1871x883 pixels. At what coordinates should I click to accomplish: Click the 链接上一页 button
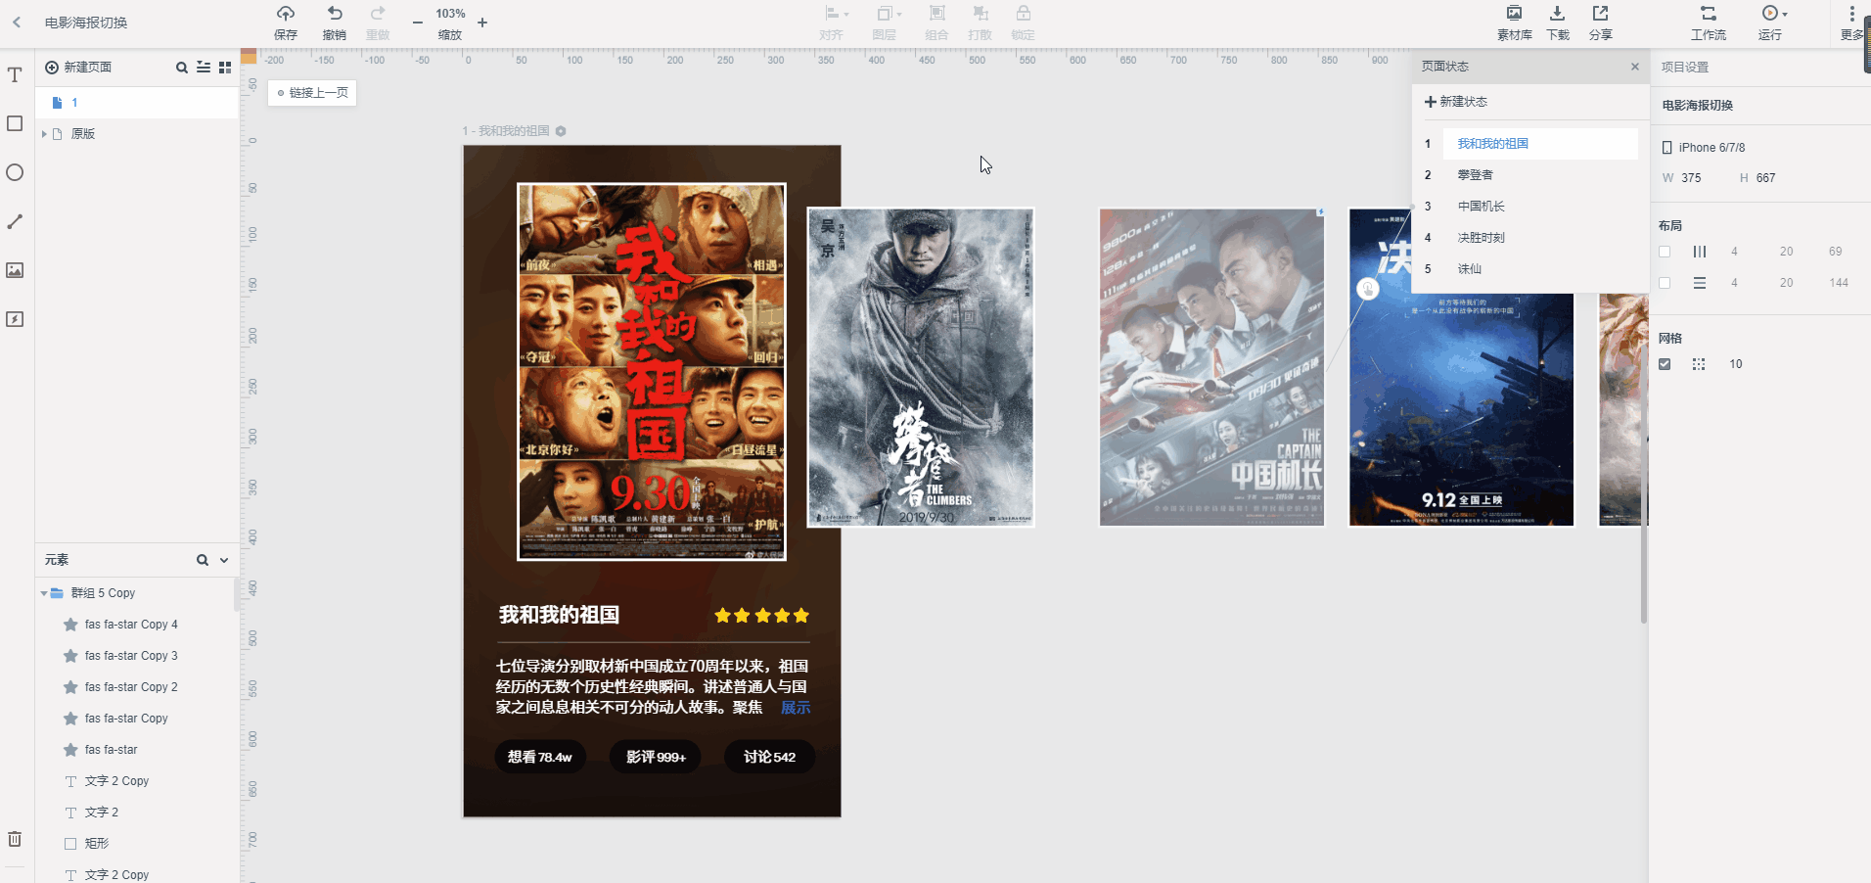tap(312, 93)
